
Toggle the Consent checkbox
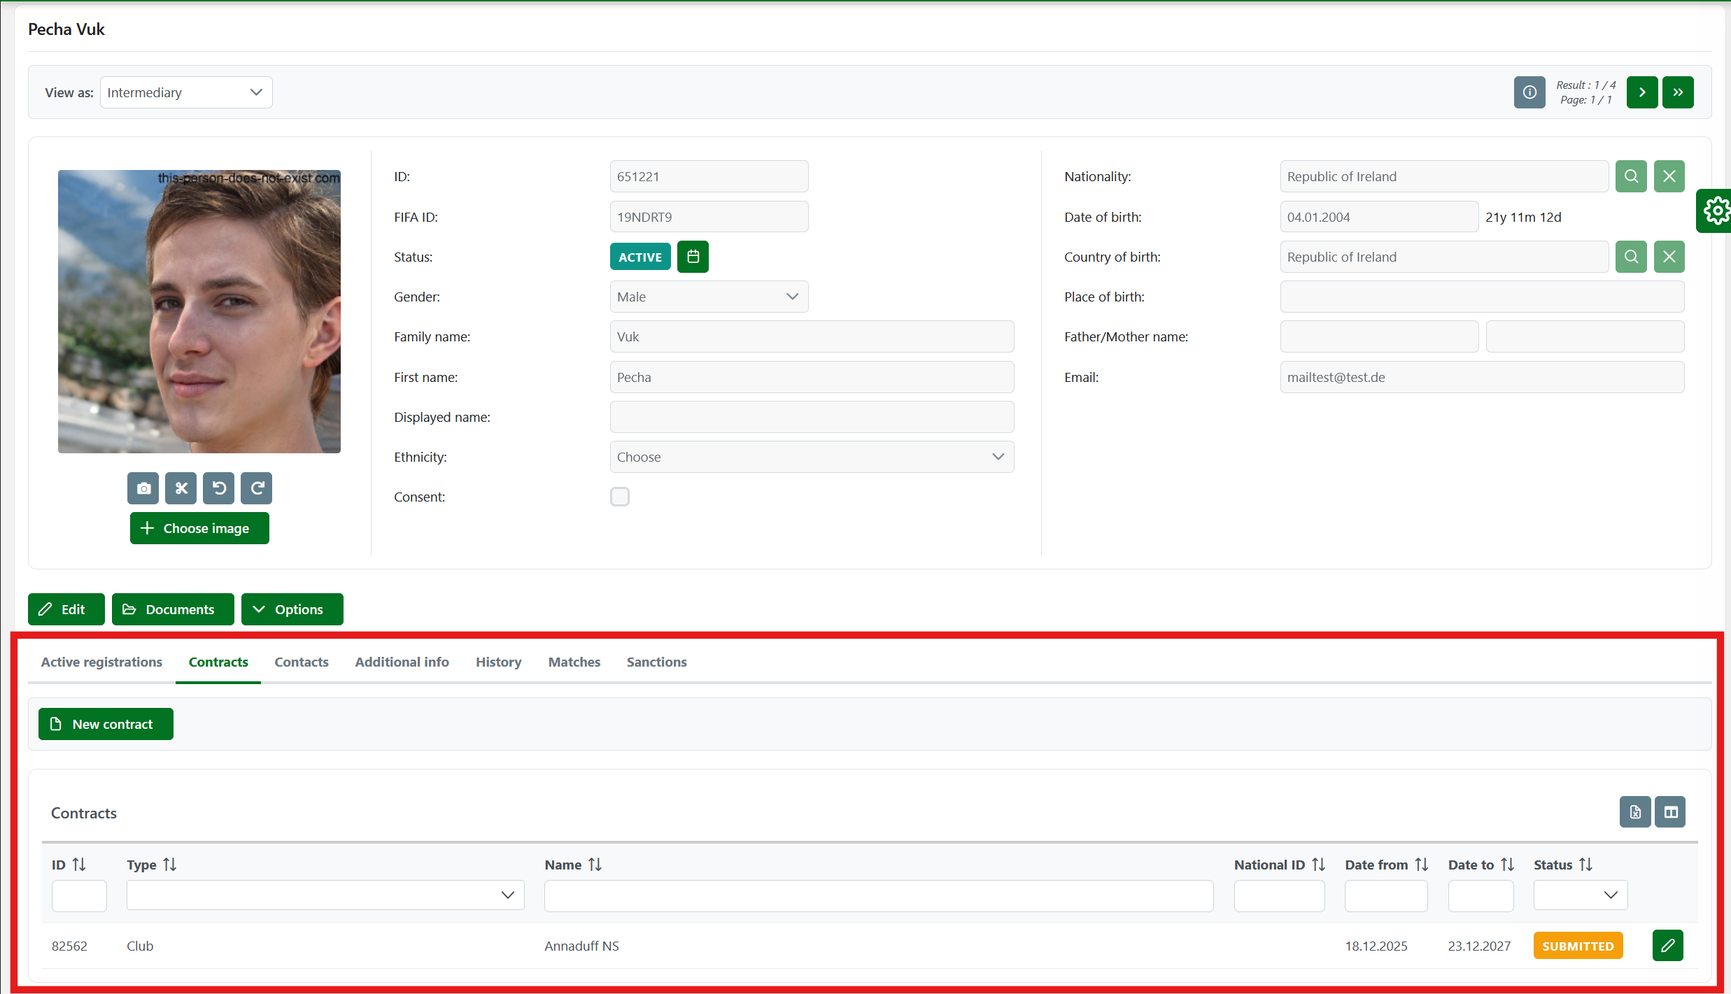pyautogui.click(x=619, y=497)
